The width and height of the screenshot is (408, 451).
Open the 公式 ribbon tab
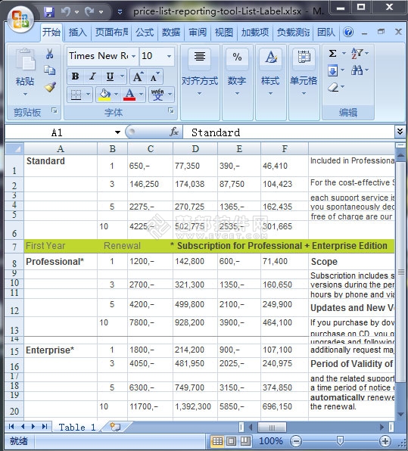145,33
